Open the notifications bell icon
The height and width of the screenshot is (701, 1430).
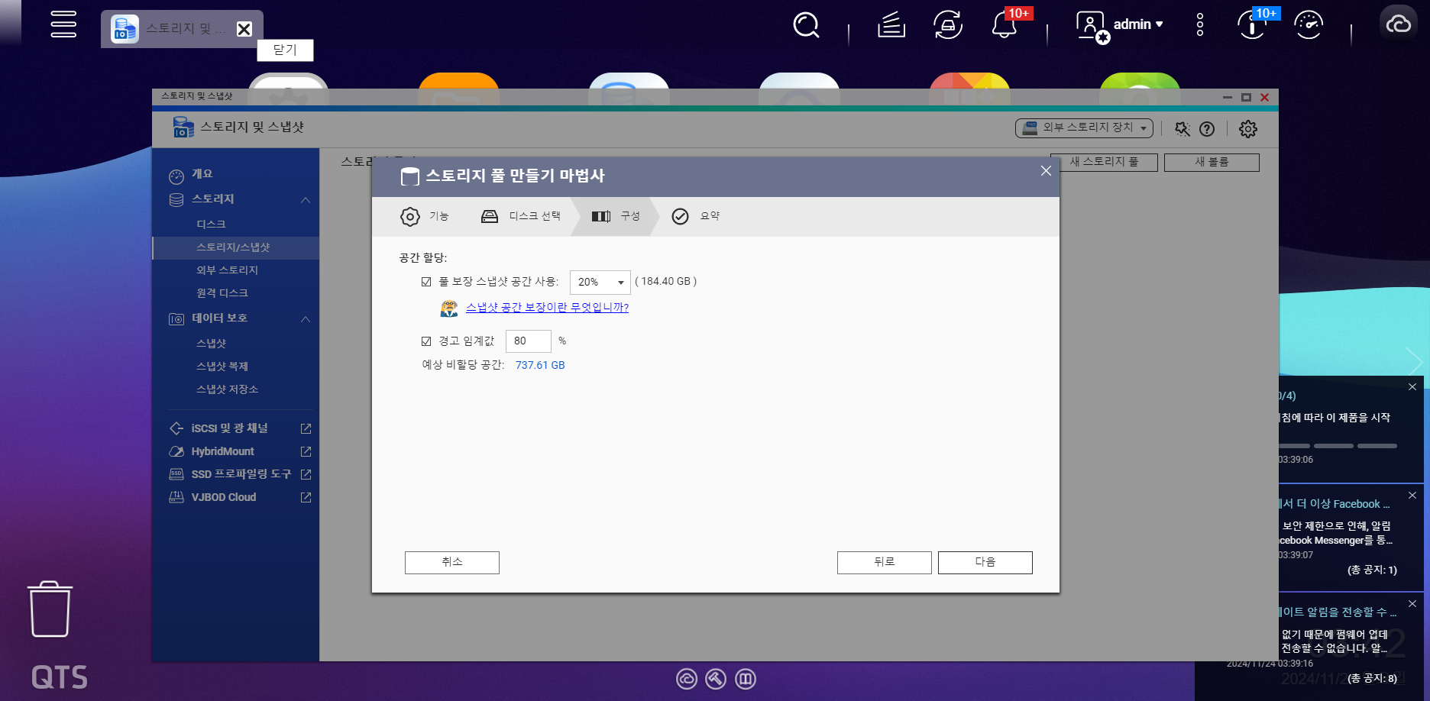point(1004,25)
